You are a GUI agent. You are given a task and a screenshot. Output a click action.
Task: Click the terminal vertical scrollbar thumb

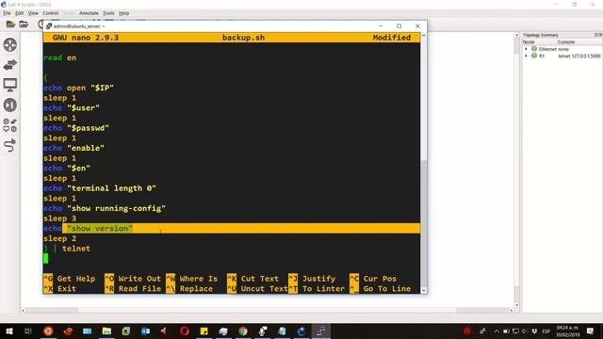point(424,223)
